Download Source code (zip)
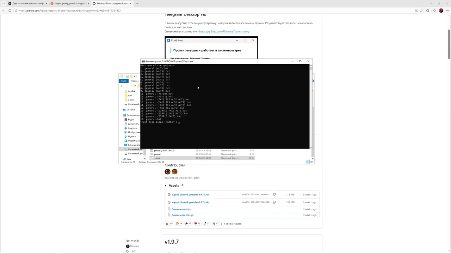This screenshot has height=254, width=451. 181,209
